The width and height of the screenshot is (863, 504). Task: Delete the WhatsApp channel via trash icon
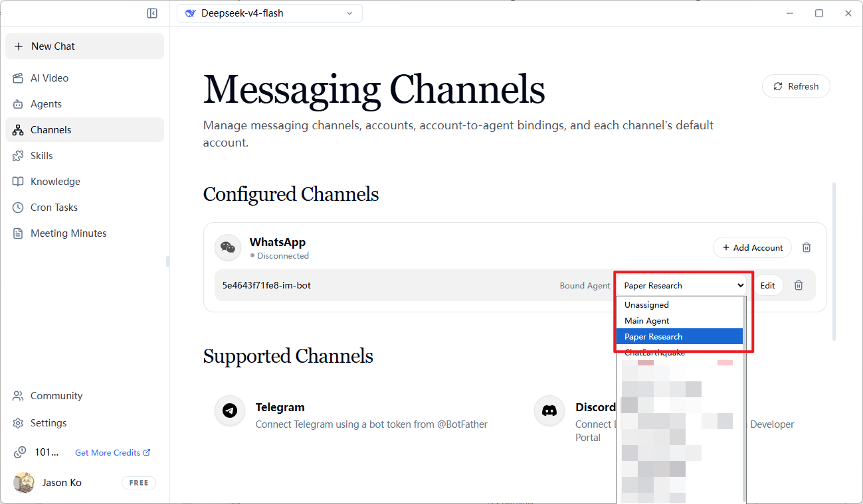pyautogui.click(x=807, y=247)
